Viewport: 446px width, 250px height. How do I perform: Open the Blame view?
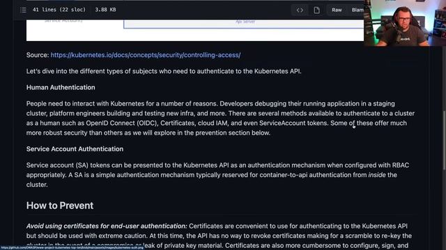coord(357,10)
